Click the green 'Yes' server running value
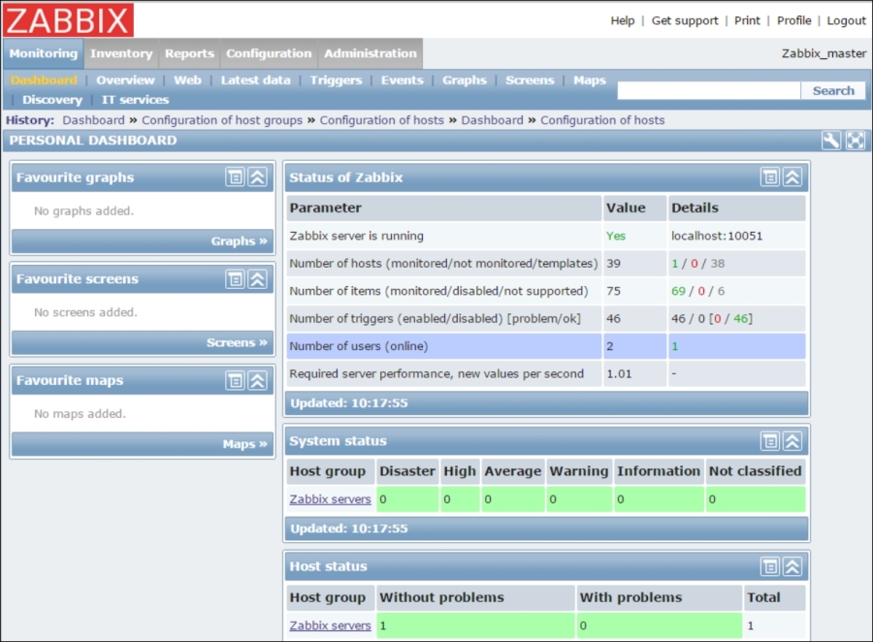The width and height of the screenshot is (873, 642). pos(616,236)
